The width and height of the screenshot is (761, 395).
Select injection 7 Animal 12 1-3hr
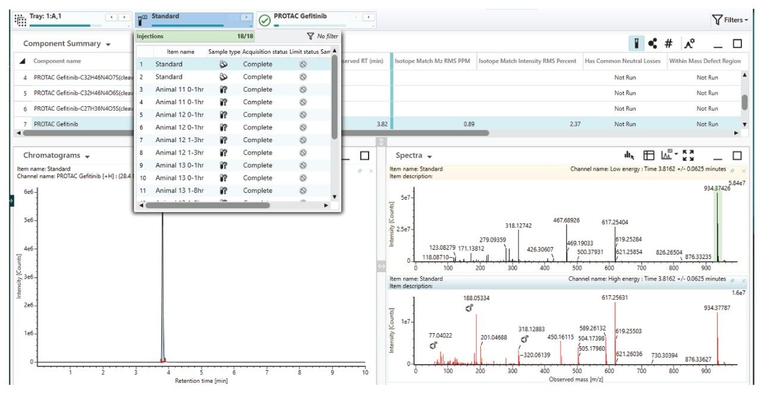tap(234, 140)
